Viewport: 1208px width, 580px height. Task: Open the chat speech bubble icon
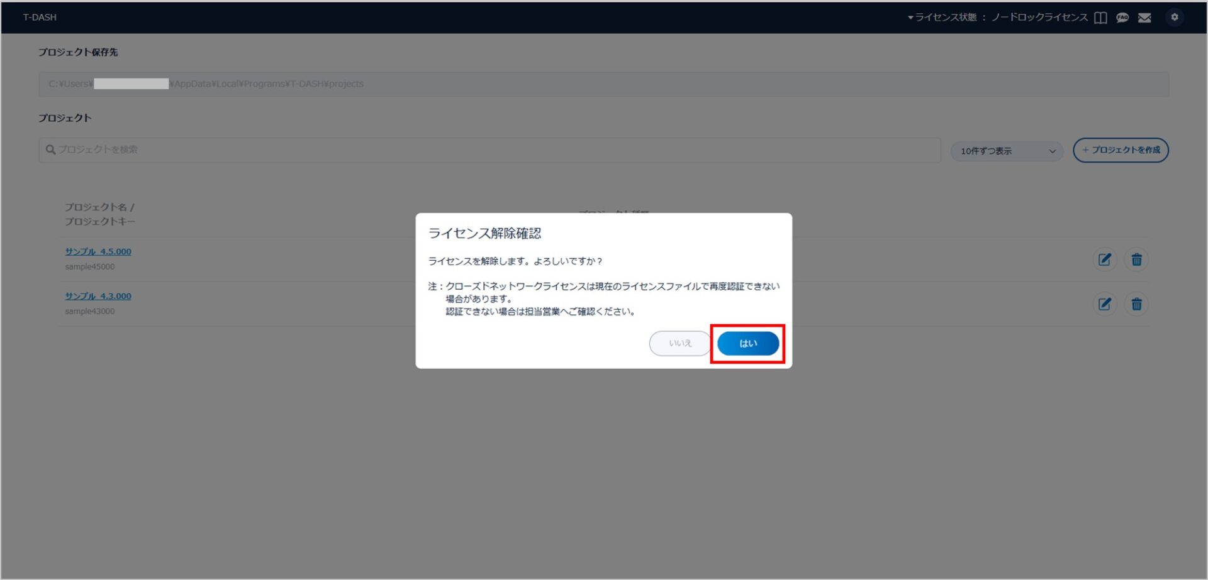point(1122,18)
